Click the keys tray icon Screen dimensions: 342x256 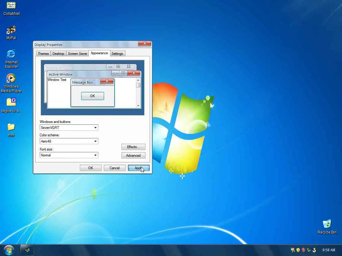click(293, 250)
